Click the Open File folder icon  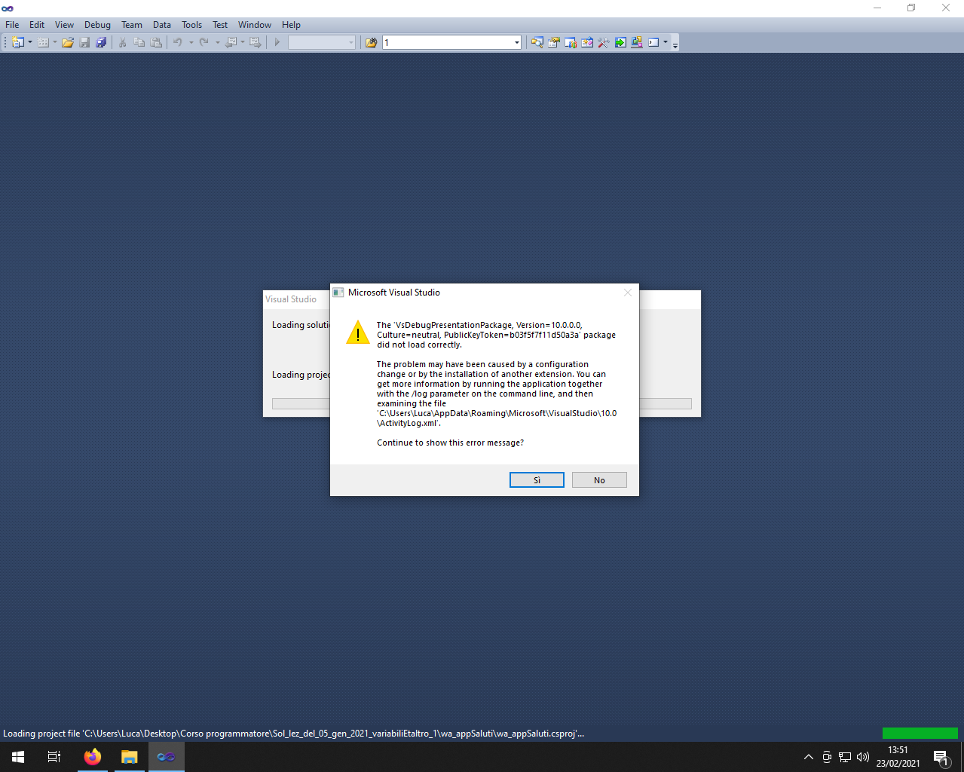tap(68, 42)
